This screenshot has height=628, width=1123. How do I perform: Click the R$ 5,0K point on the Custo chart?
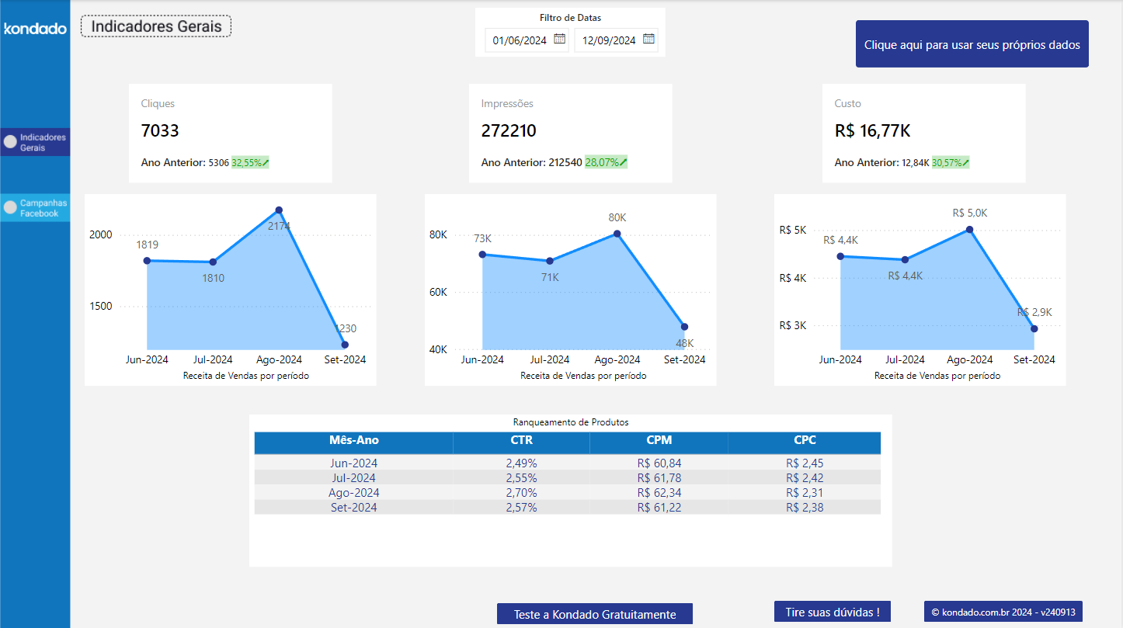[969, 229]
